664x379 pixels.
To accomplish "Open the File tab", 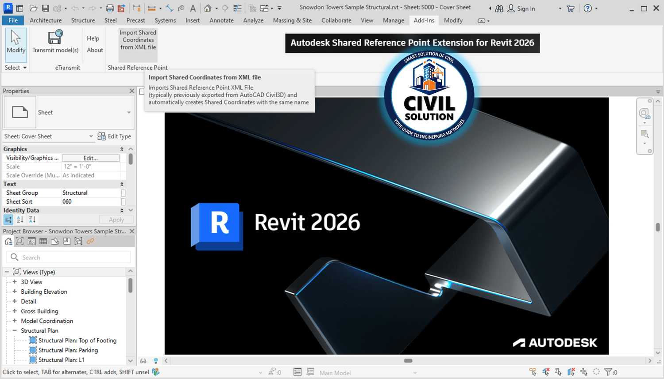I will (x=13, y=20).
